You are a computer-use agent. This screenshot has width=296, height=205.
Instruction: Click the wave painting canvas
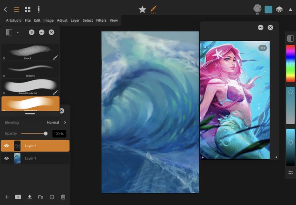150,112
